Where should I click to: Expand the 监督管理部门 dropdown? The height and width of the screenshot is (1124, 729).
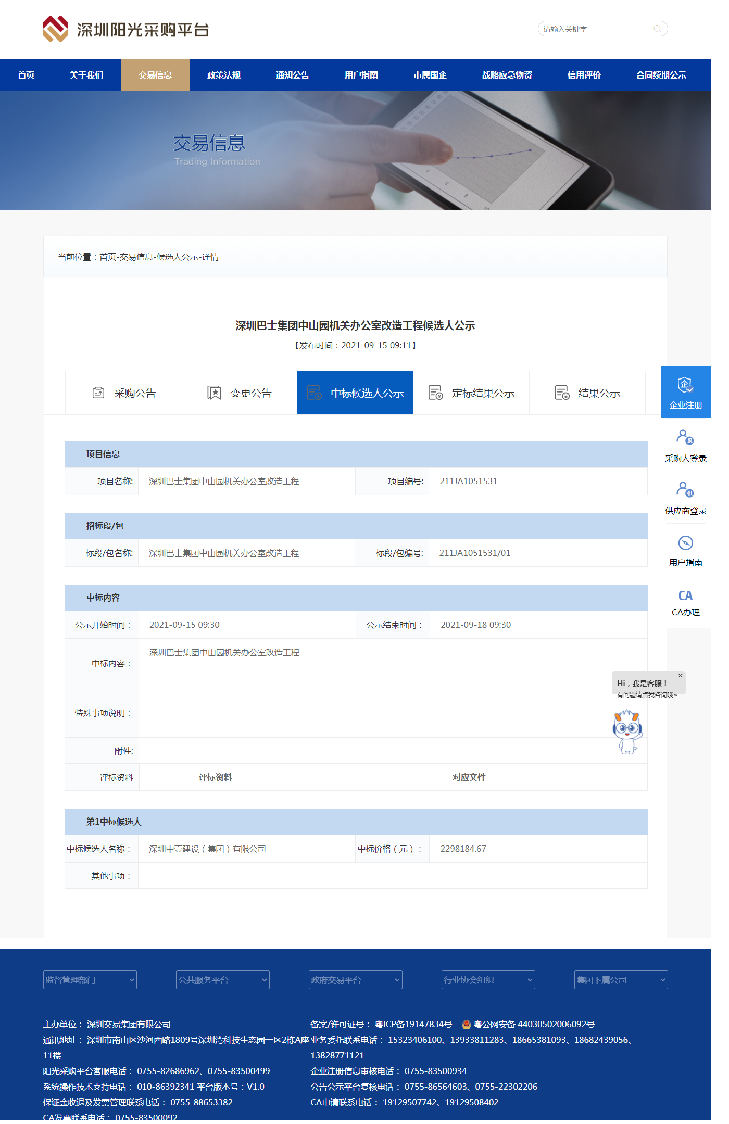90,980
